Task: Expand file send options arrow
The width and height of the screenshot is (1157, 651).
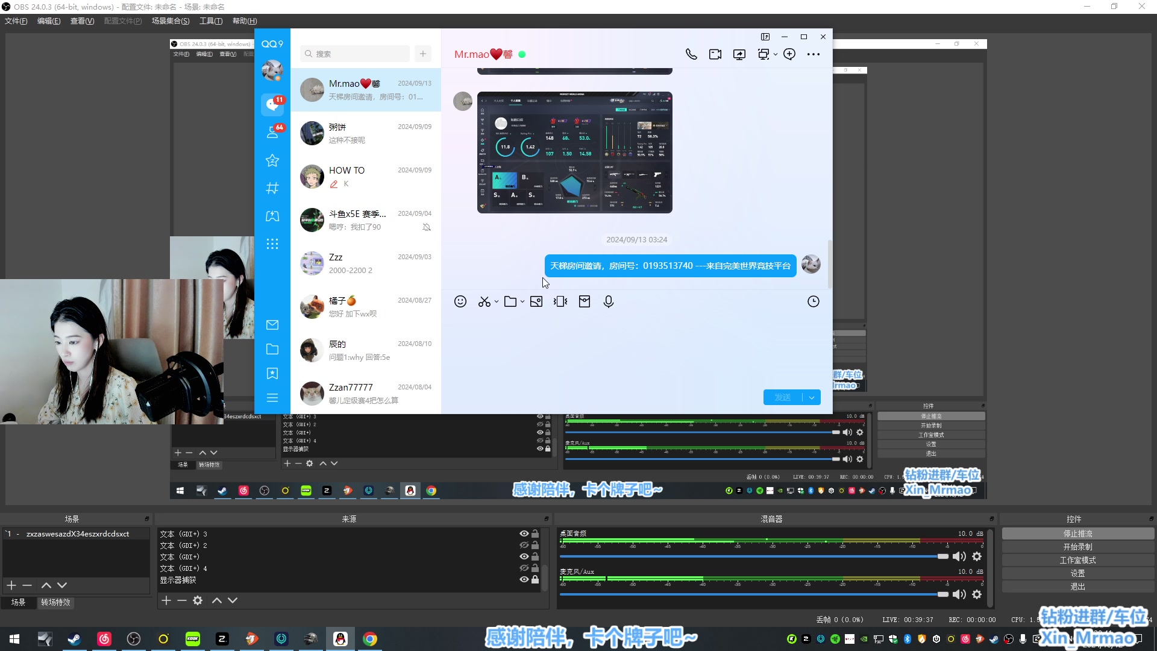Action: tap(522, 301)
